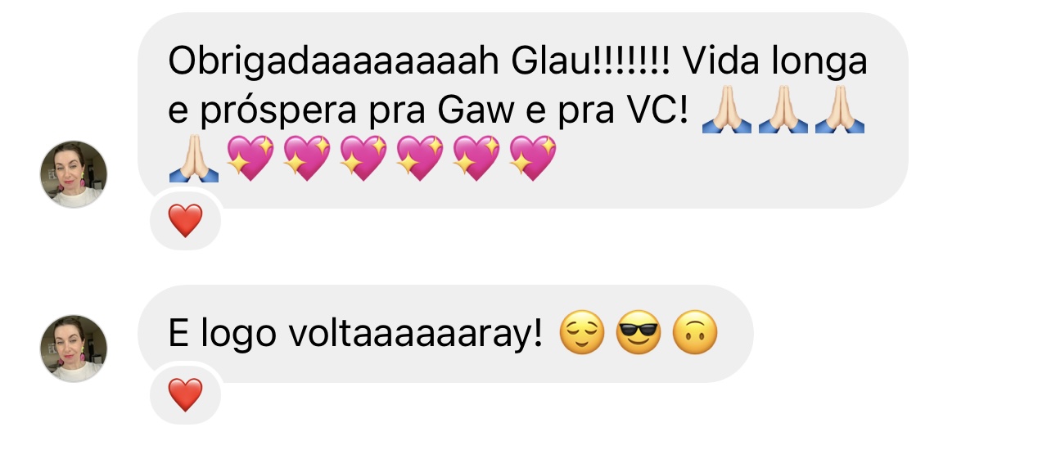This screenshot has height=450, width=1056.
Task: Click the heart reaction under the Obrigadaaaaaaah message
Action: click(185, 221)
